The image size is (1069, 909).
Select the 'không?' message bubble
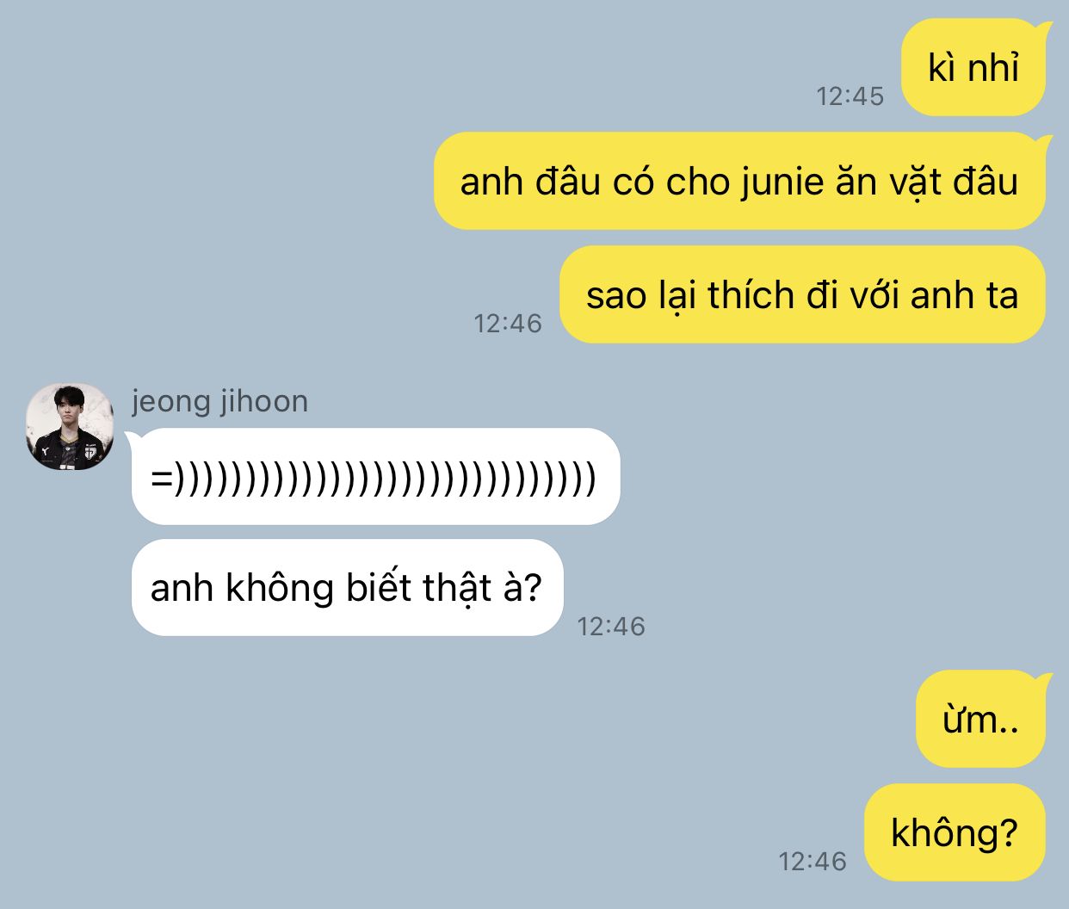pyautogui.click(x=955, y=832)
